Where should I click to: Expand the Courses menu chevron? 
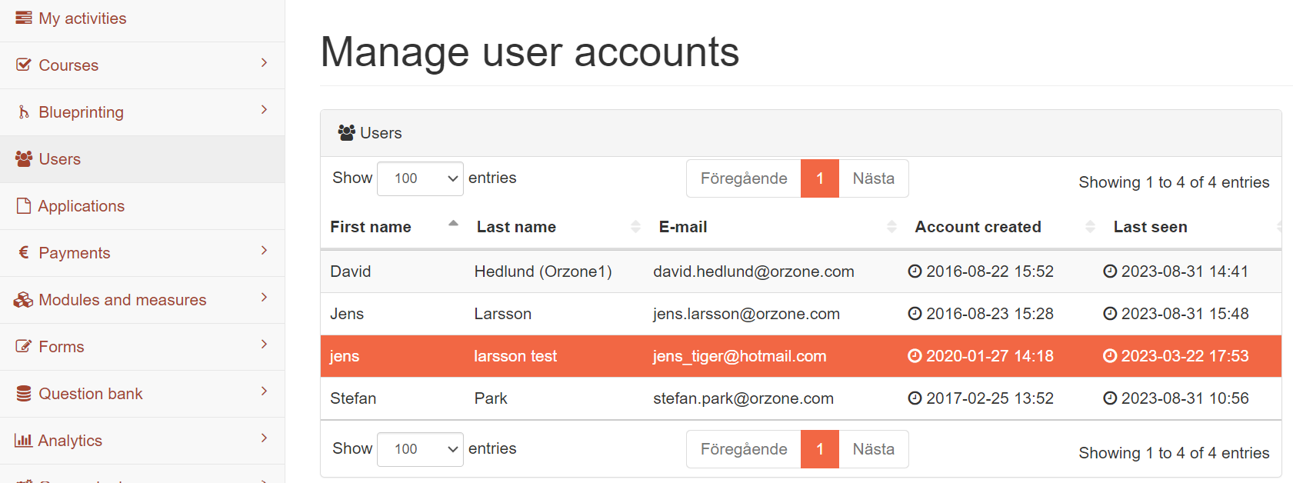[264, 62]
